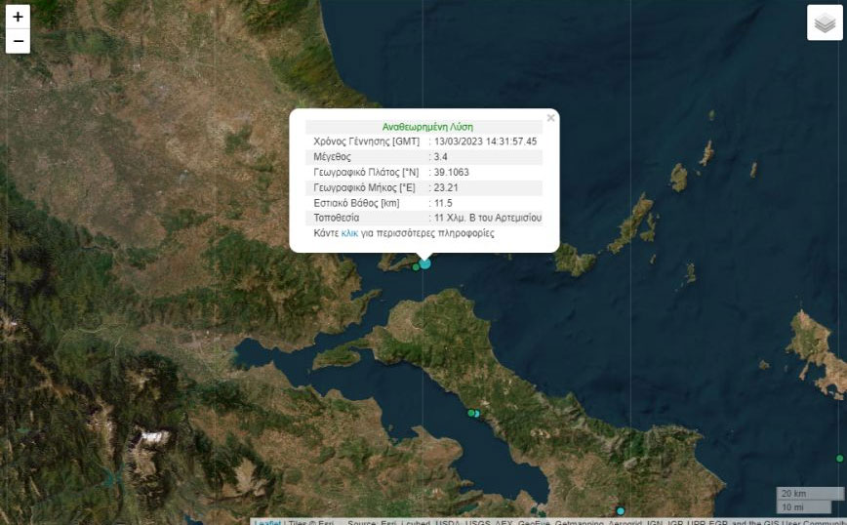Viewport: 847px width, 525px height.
Task: Click the 'Μέγεθος' label
Action: [332, 157]
